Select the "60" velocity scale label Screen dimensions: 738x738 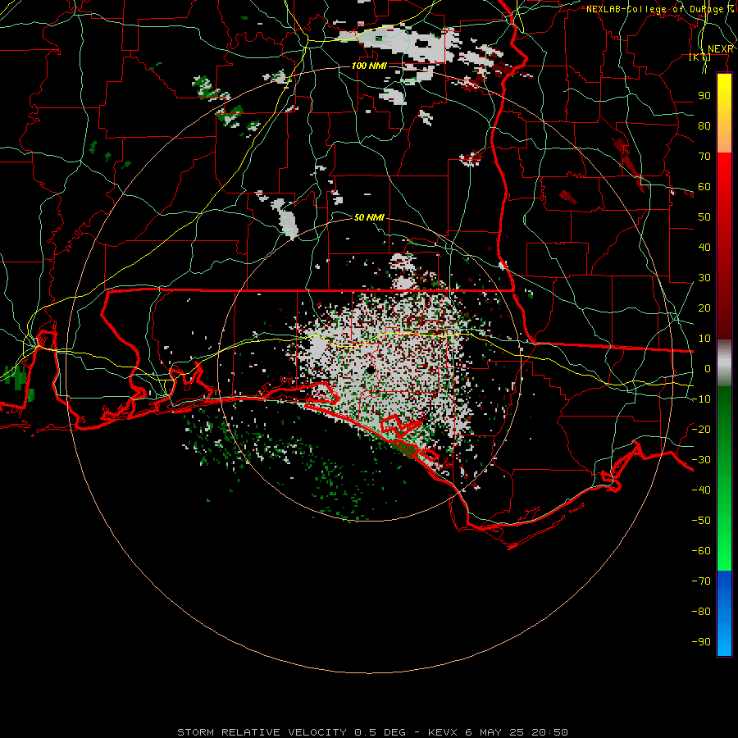(x=704, y=187)
